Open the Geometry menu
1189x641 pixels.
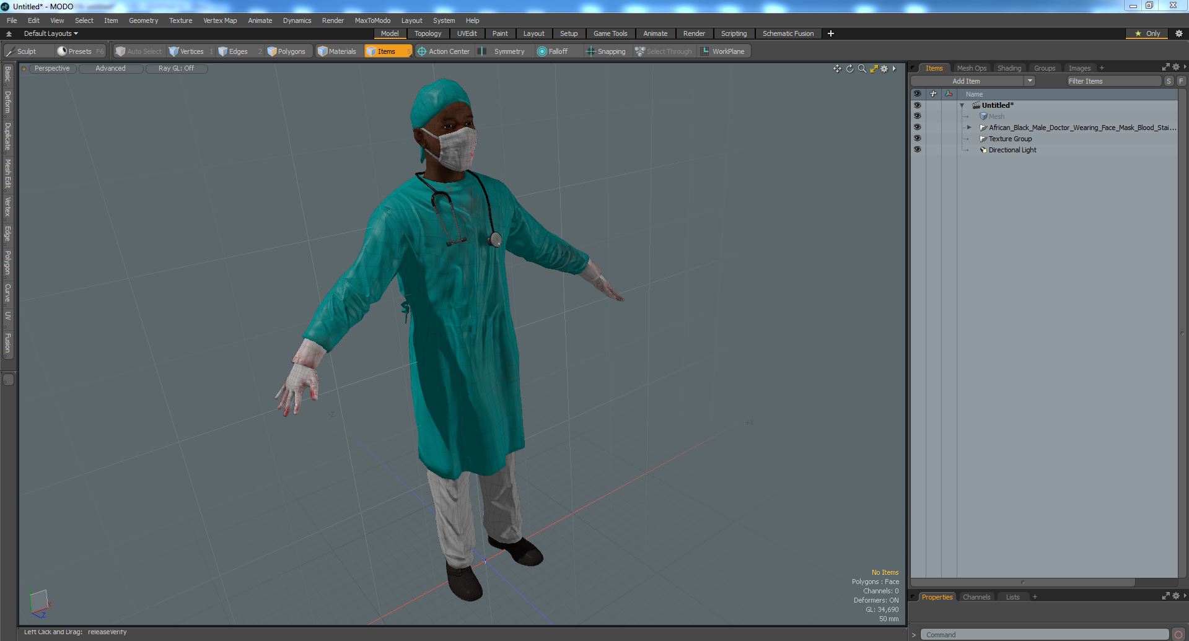pos(143,20)
